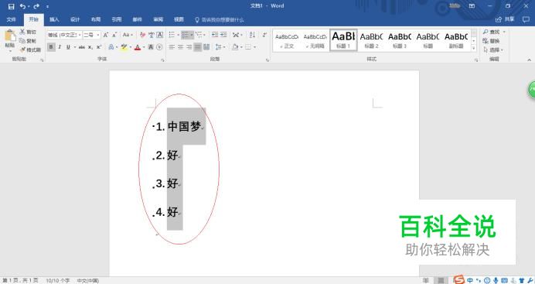Click the sort icon in paragraph group
535x284 pixels.
(x=252, y=35)
